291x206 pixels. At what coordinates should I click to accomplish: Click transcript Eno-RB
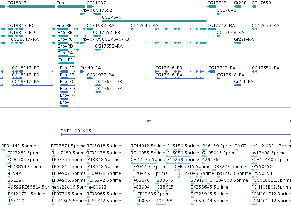tap(65, 32)
